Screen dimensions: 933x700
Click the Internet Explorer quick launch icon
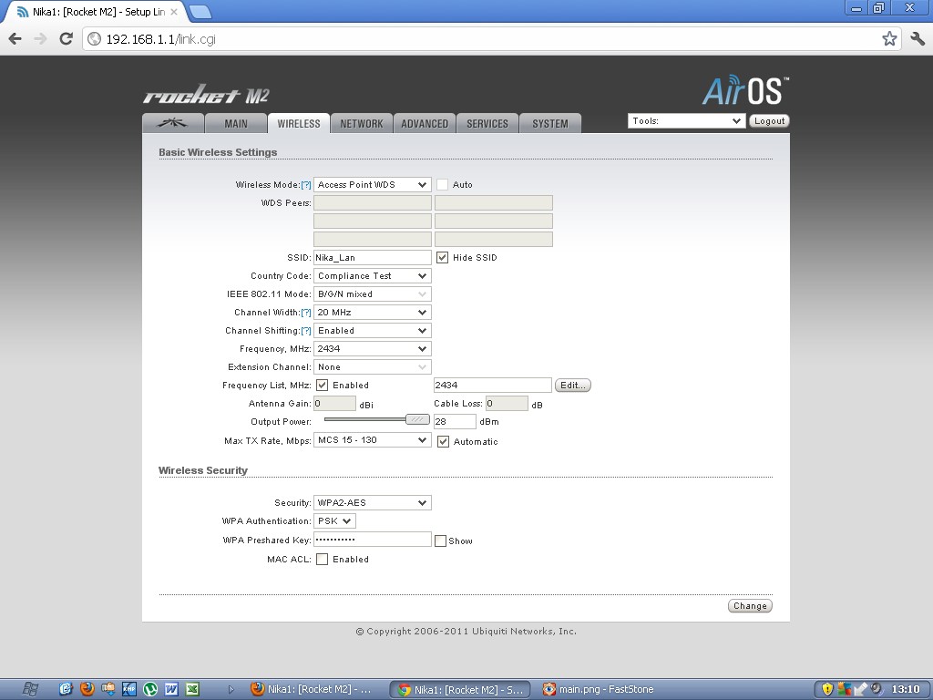[x=66, y=689]
